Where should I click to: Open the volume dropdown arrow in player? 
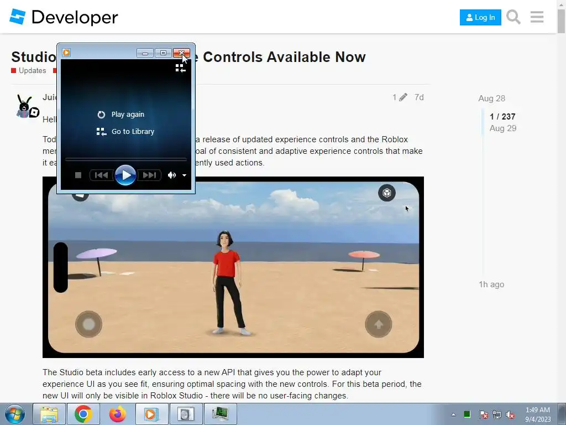(x=184, y=175)
